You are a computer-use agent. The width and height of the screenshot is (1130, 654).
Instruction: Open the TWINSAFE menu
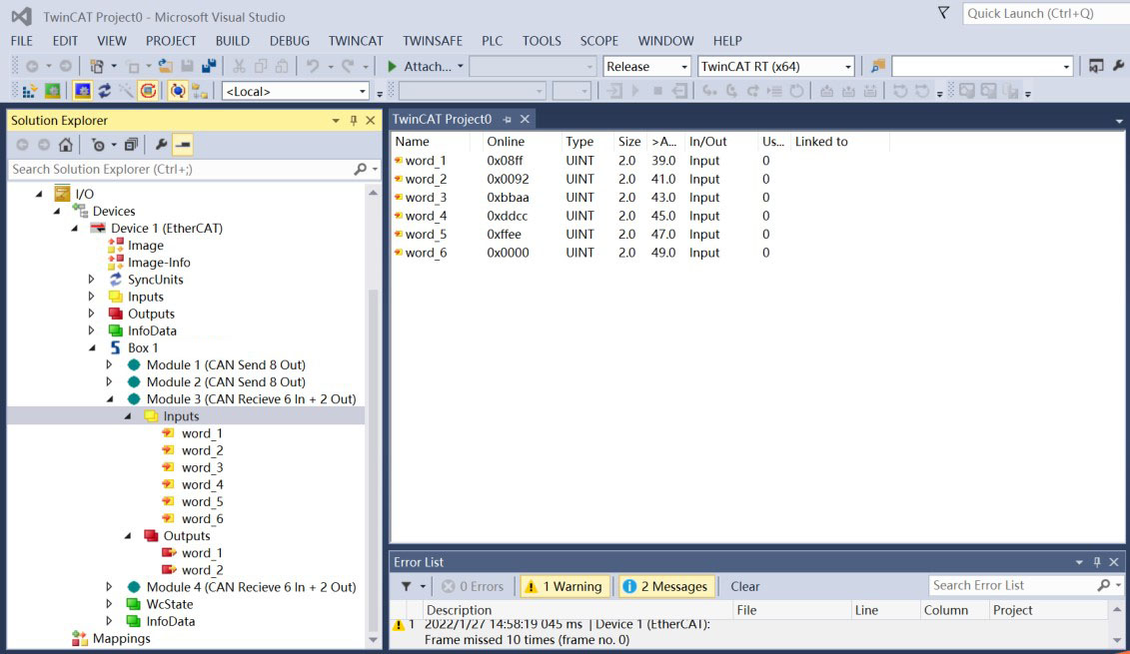(433, 41)
